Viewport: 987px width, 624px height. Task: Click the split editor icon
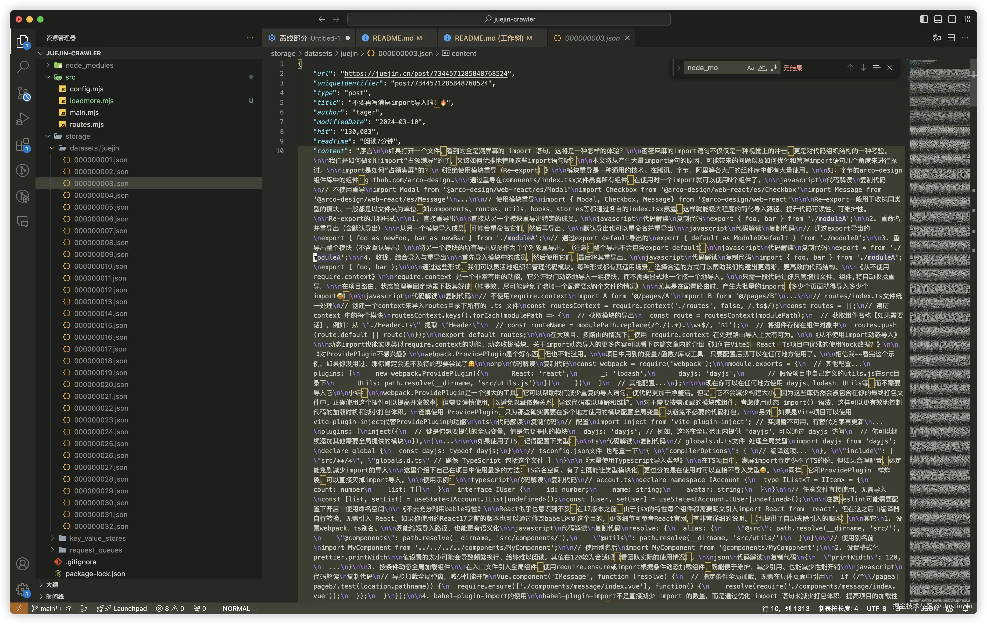coord(951,38)
